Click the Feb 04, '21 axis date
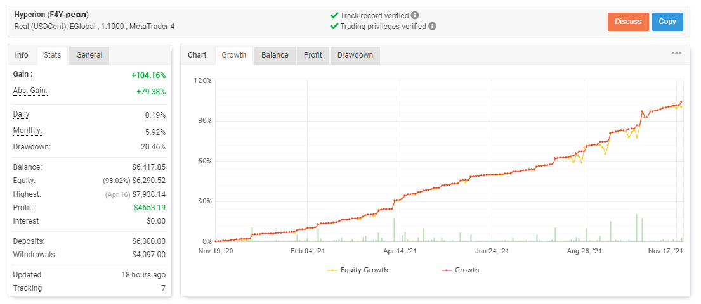Image resolution: width=701 pixels, height=304 pixels. [x=308, y=251]
